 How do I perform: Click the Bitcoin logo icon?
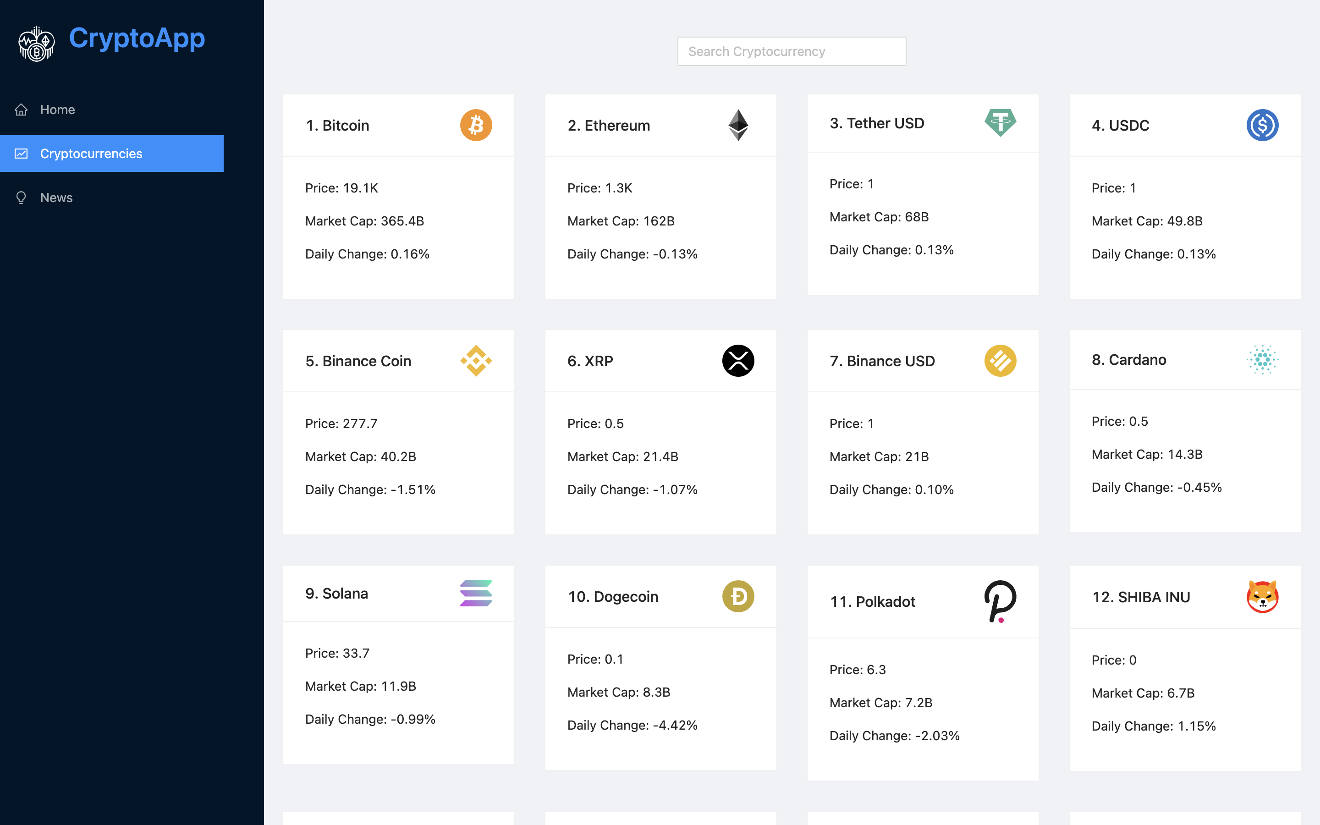pos(476,125)
